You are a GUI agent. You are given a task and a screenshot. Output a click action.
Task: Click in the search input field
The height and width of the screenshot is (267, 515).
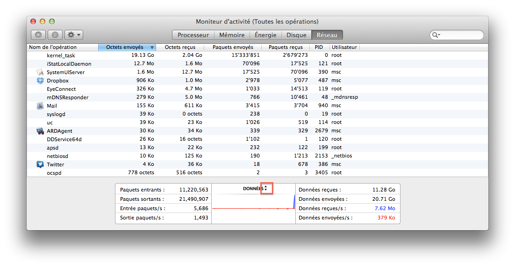[x=460, y=35]
